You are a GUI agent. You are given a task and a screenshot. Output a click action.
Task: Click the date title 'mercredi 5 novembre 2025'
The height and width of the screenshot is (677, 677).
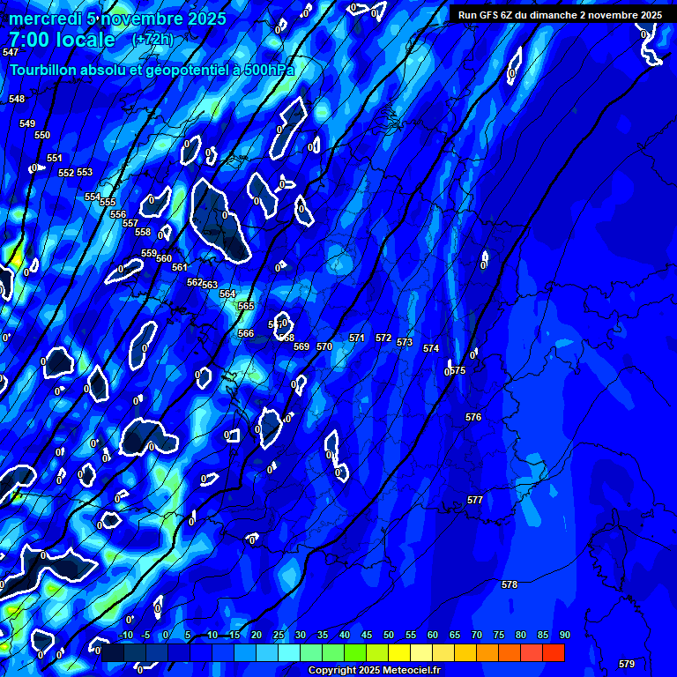pos(118,19)
